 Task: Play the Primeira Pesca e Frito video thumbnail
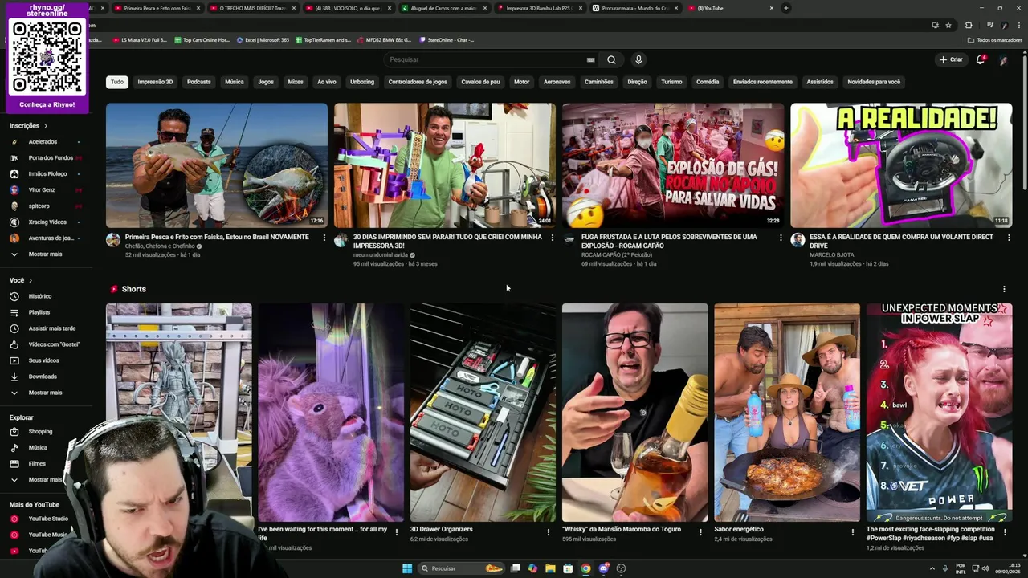[x=217, y=165]
